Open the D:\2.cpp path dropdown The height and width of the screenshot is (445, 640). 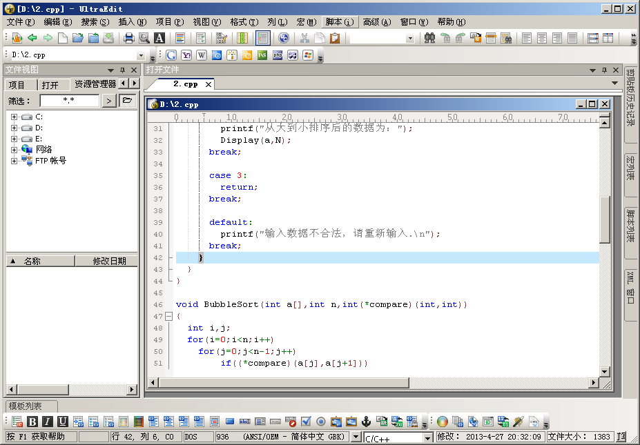coord(142,55)
